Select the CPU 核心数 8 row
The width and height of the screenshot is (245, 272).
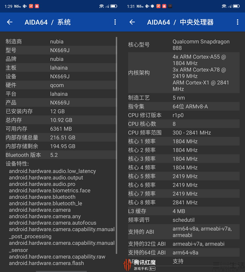click(184, 124)
